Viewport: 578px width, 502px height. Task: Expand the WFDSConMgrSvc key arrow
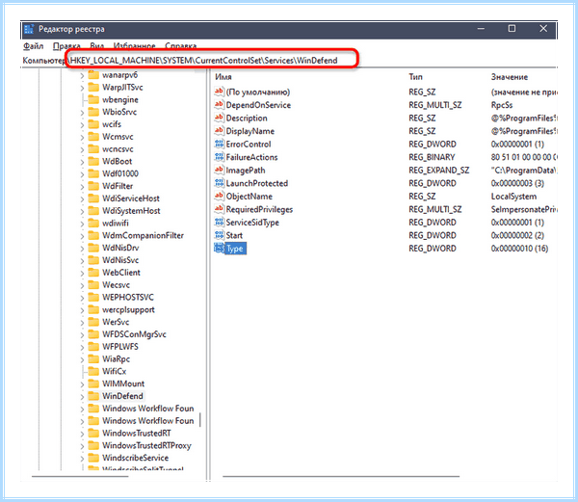[82, 334]
